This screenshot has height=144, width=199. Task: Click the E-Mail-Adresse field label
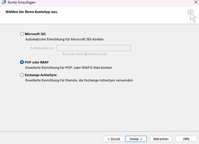[x=42, y=48]
